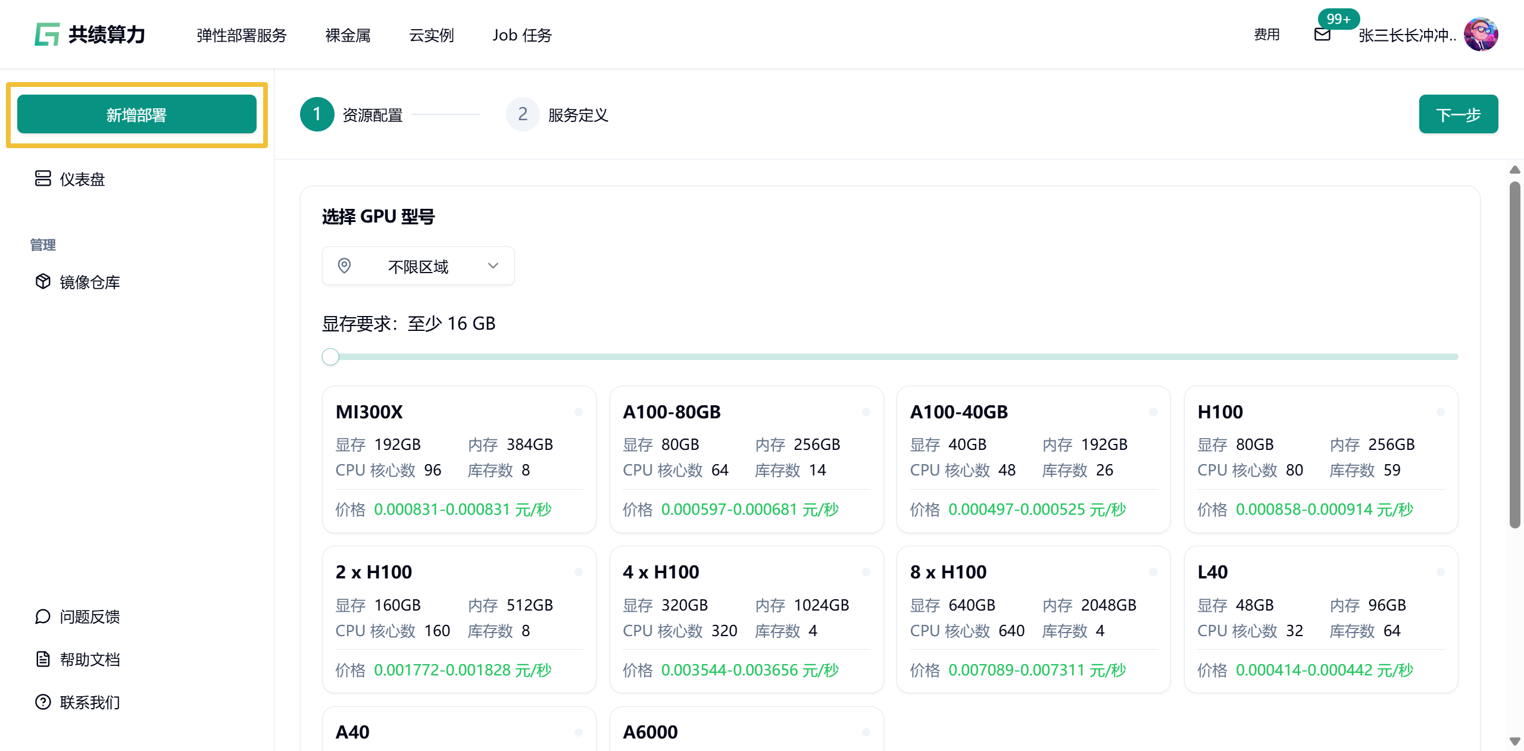Click the price 0.000858-0.000914 元/秒

pyautogui.click(x=1325, y=509)
